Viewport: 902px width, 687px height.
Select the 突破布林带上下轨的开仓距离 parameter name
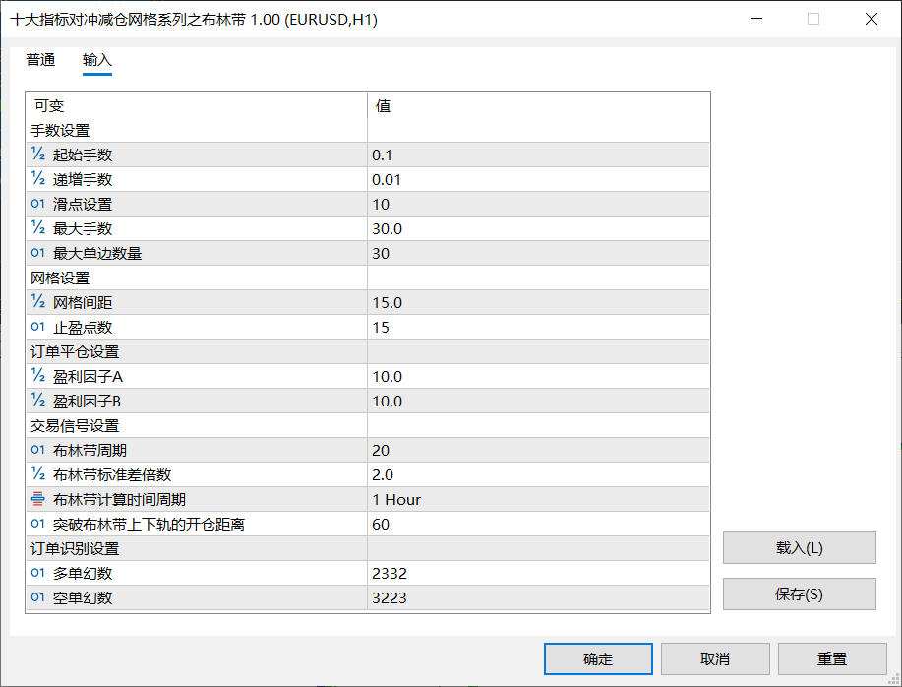149,525
